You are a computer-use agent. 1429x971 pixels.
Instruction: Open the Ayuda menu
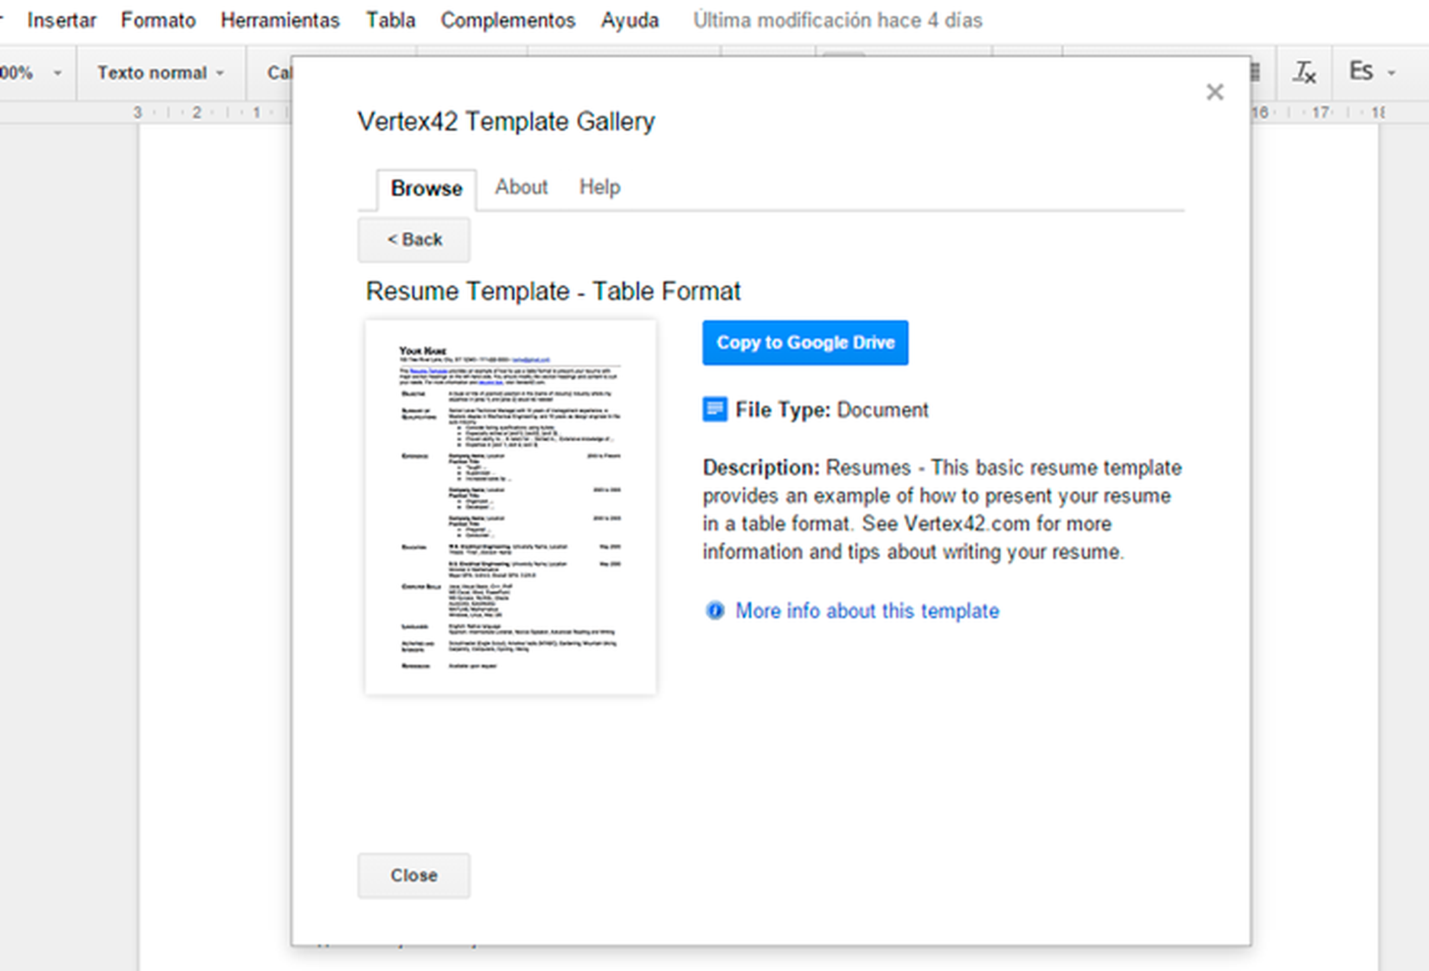click(x=630, y=20)
